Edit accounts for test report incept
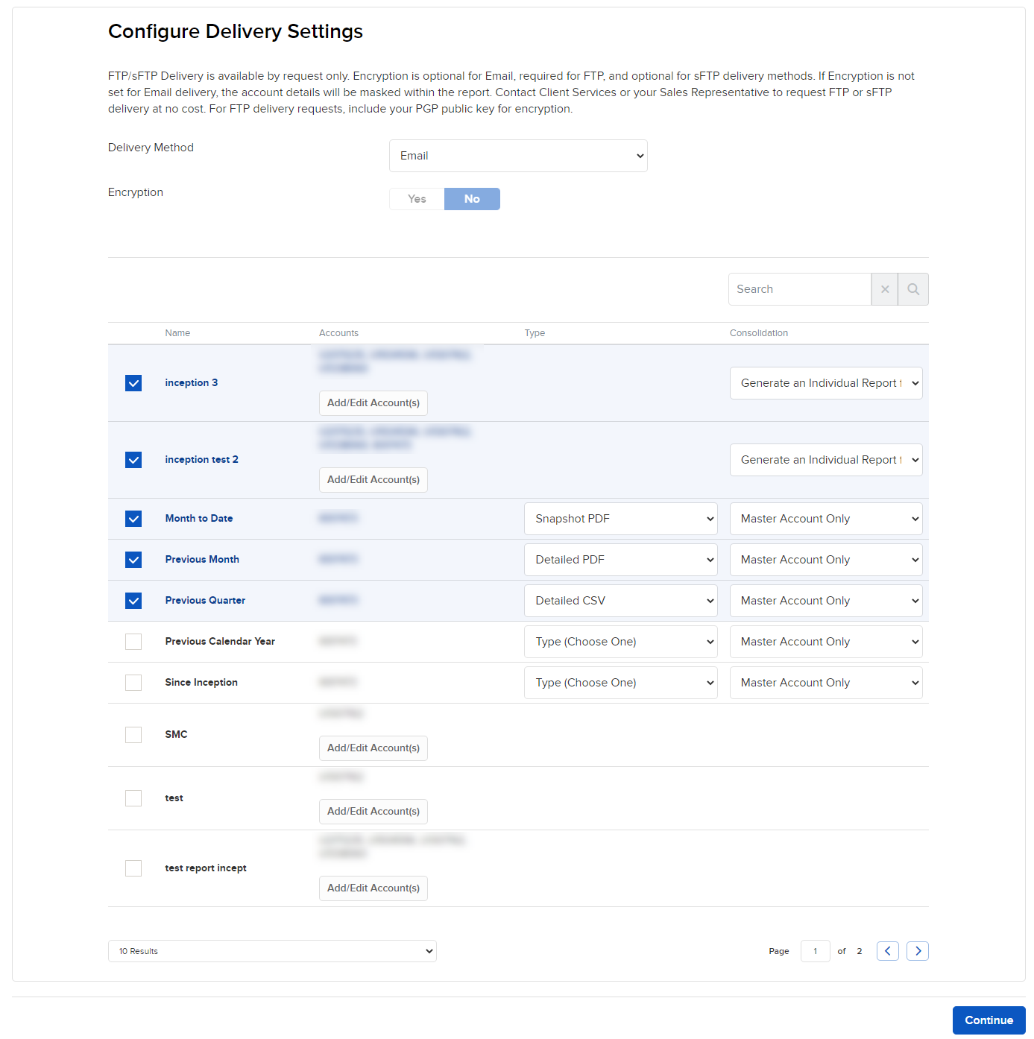The image size is (1034, 1039). 373,888
